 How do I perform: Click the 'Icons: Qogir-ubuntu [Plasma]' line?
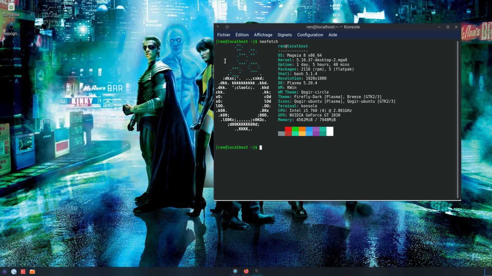pos(337,102)
